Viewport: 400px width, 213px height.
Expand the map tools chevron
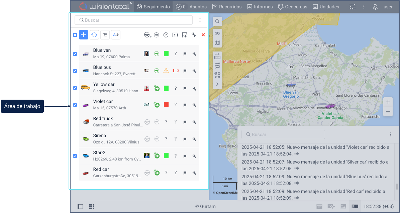point(217,84)
